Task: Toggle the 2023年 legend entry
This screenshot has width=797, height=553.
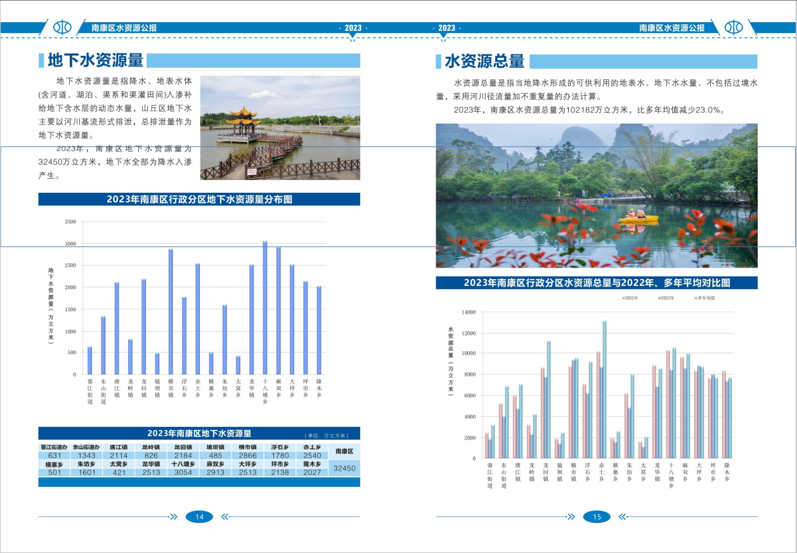Action: point(665,297)
